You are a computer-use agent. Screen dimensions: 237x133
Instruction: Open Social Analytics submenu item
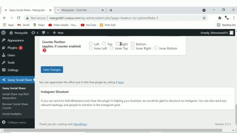click(12, 114)
